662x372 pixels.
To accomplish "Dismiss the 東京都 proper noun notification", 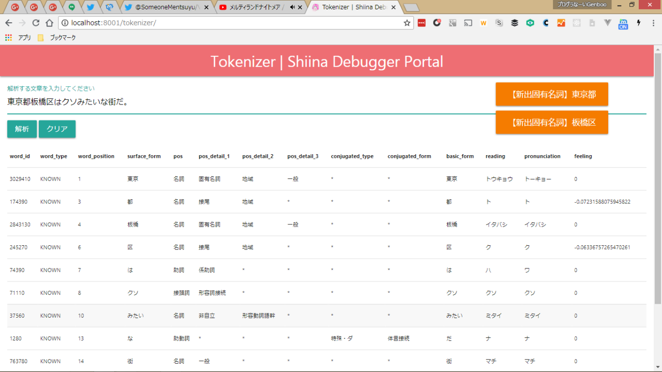I will (551, 95).
